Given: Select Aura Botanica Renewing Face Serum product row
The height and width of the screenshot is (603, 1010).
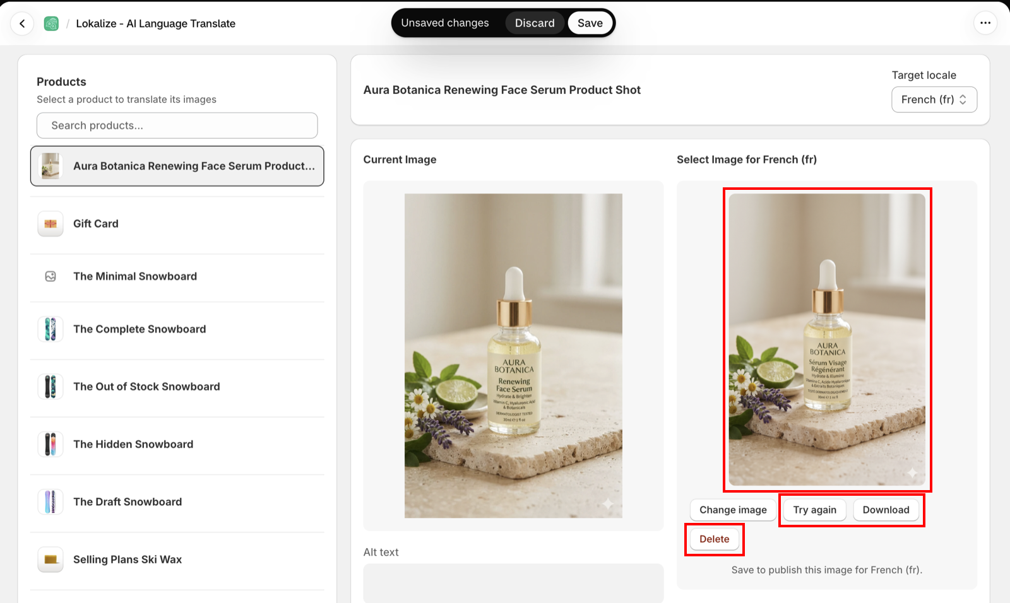Looking at the screenshot, I should pyautogui.click(x=177, y=166).
